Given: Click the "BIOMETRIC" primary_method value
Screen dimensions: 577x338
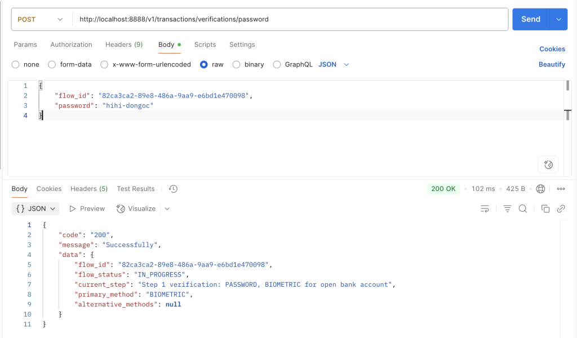Looking at the screenshot, I should [x=168, y=295].
